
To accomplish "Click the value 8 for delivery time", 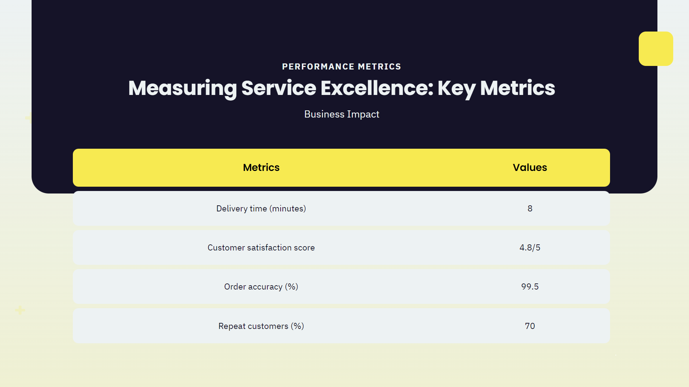I will pos(530,209).
